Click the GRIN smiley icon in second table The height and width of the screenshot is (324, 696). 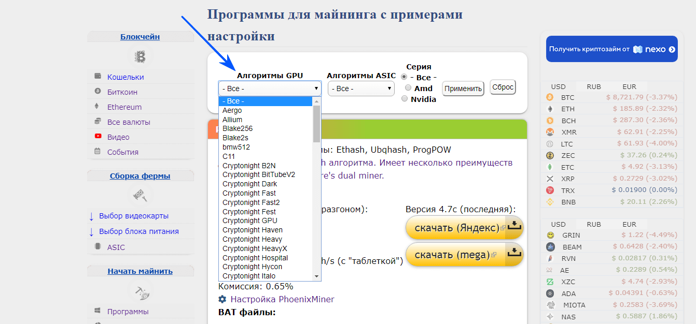(x=550, y=235)
